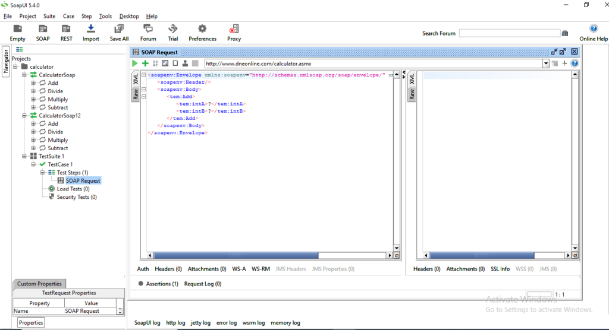Click the green list icon above Projects
Image resolution: width=609 pixels, height=330 pixels.
pos(20,49)
